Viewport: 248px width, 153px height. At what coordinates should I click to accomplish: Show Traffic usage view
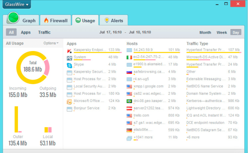(x=44, y=32)
